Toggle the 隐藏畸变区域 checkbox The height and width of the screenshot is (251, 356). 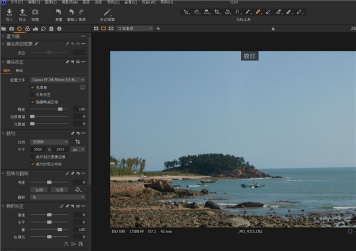point(33,102)
